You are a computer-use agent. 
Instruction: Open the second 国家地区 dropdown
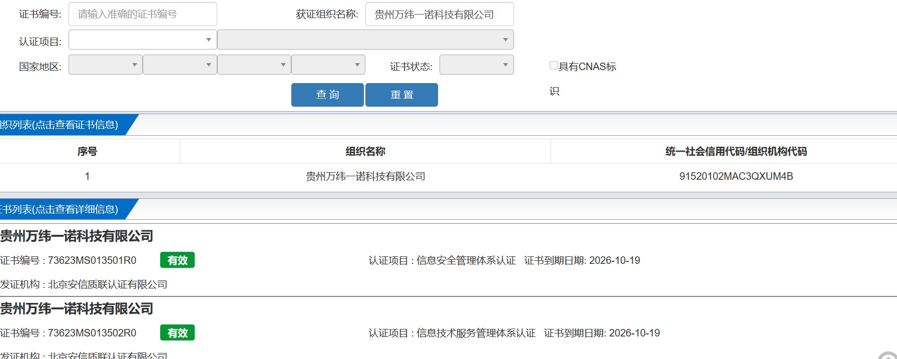[180, 65]
